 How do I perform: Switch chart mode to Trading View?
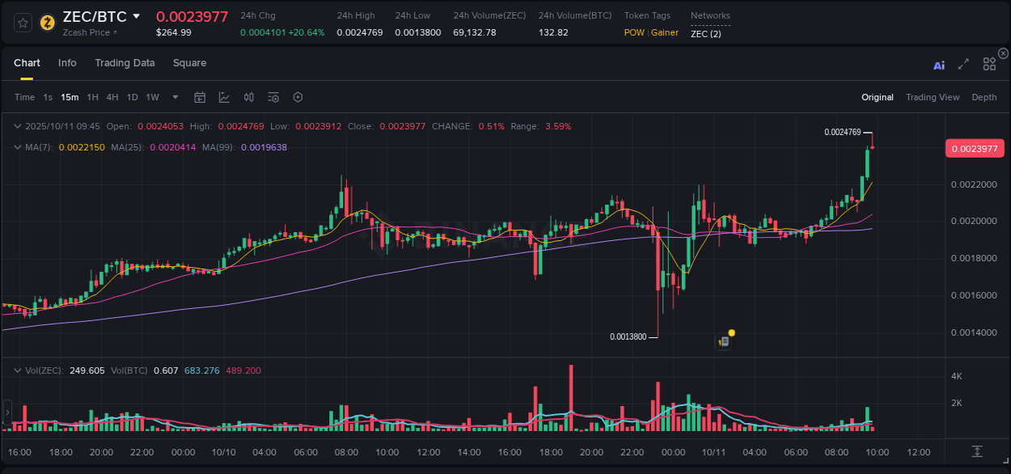tap(933, 97)
